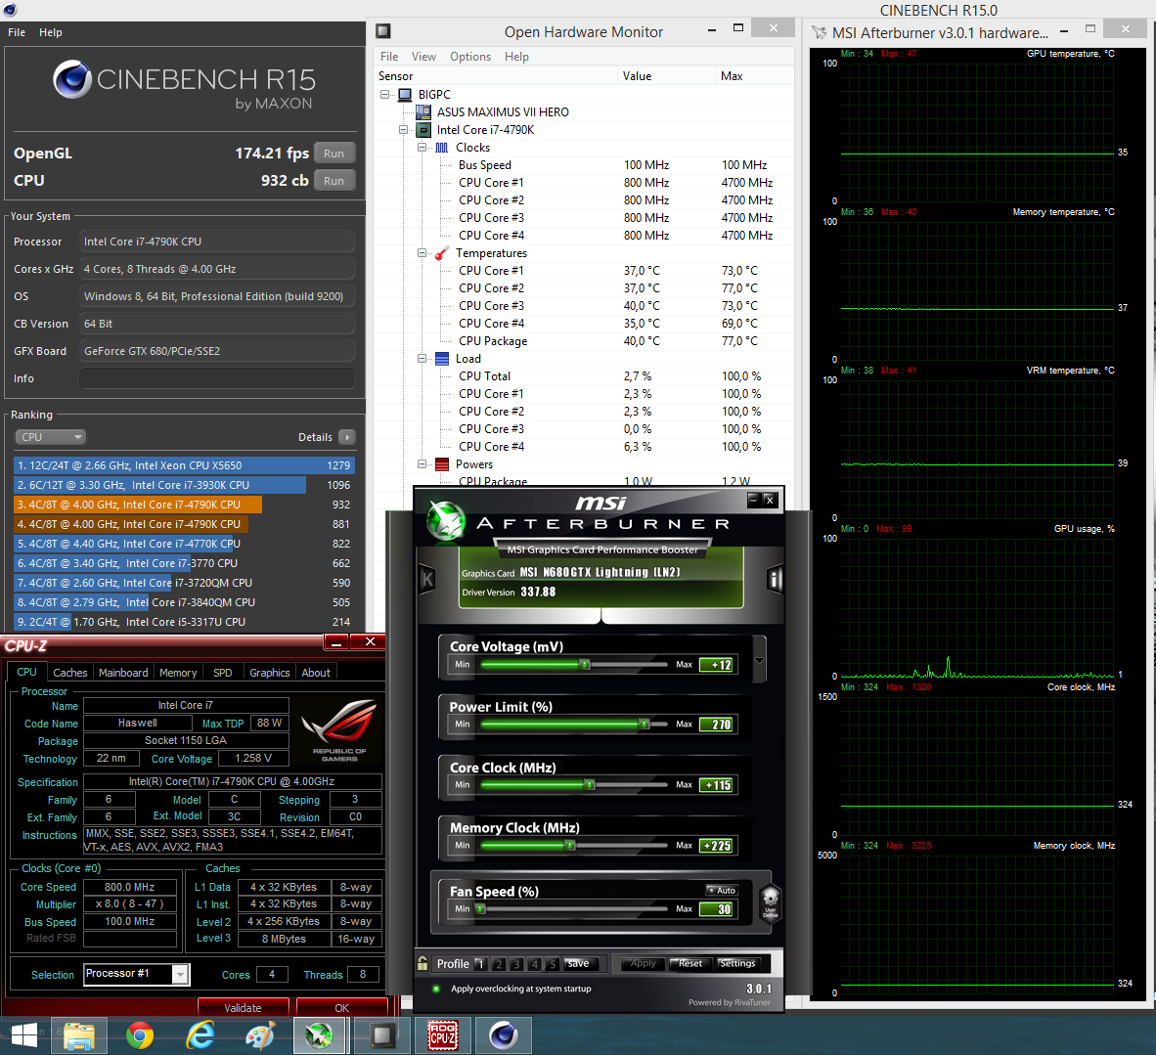The width and height of the screenshot is (1156, 1055).
Task: Open the Cinebench File menu
Action: point(17,32)
